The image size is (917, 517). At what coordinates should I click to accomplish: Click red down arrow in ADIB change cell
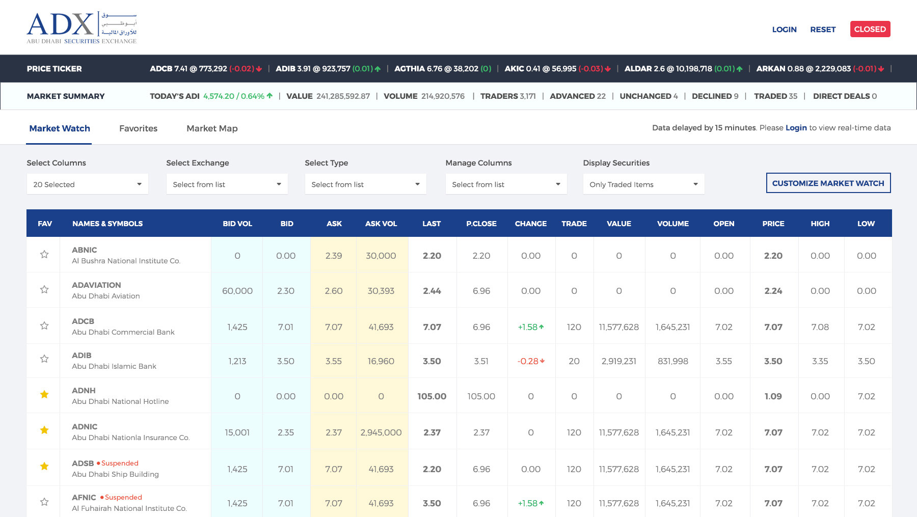(x=542, y=361)
